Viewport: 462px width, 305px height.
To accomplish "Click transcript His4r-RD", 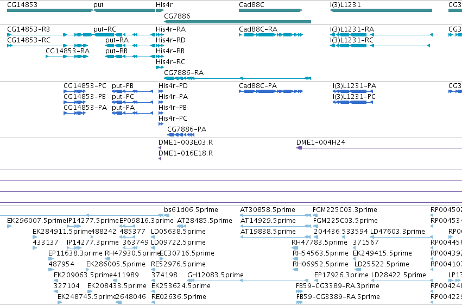I will coord(170,40).
